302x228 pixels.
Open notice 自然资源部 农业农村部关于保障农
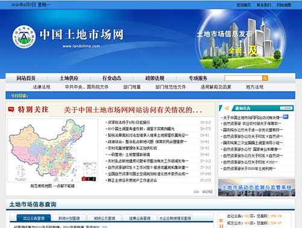click(252, 123)
